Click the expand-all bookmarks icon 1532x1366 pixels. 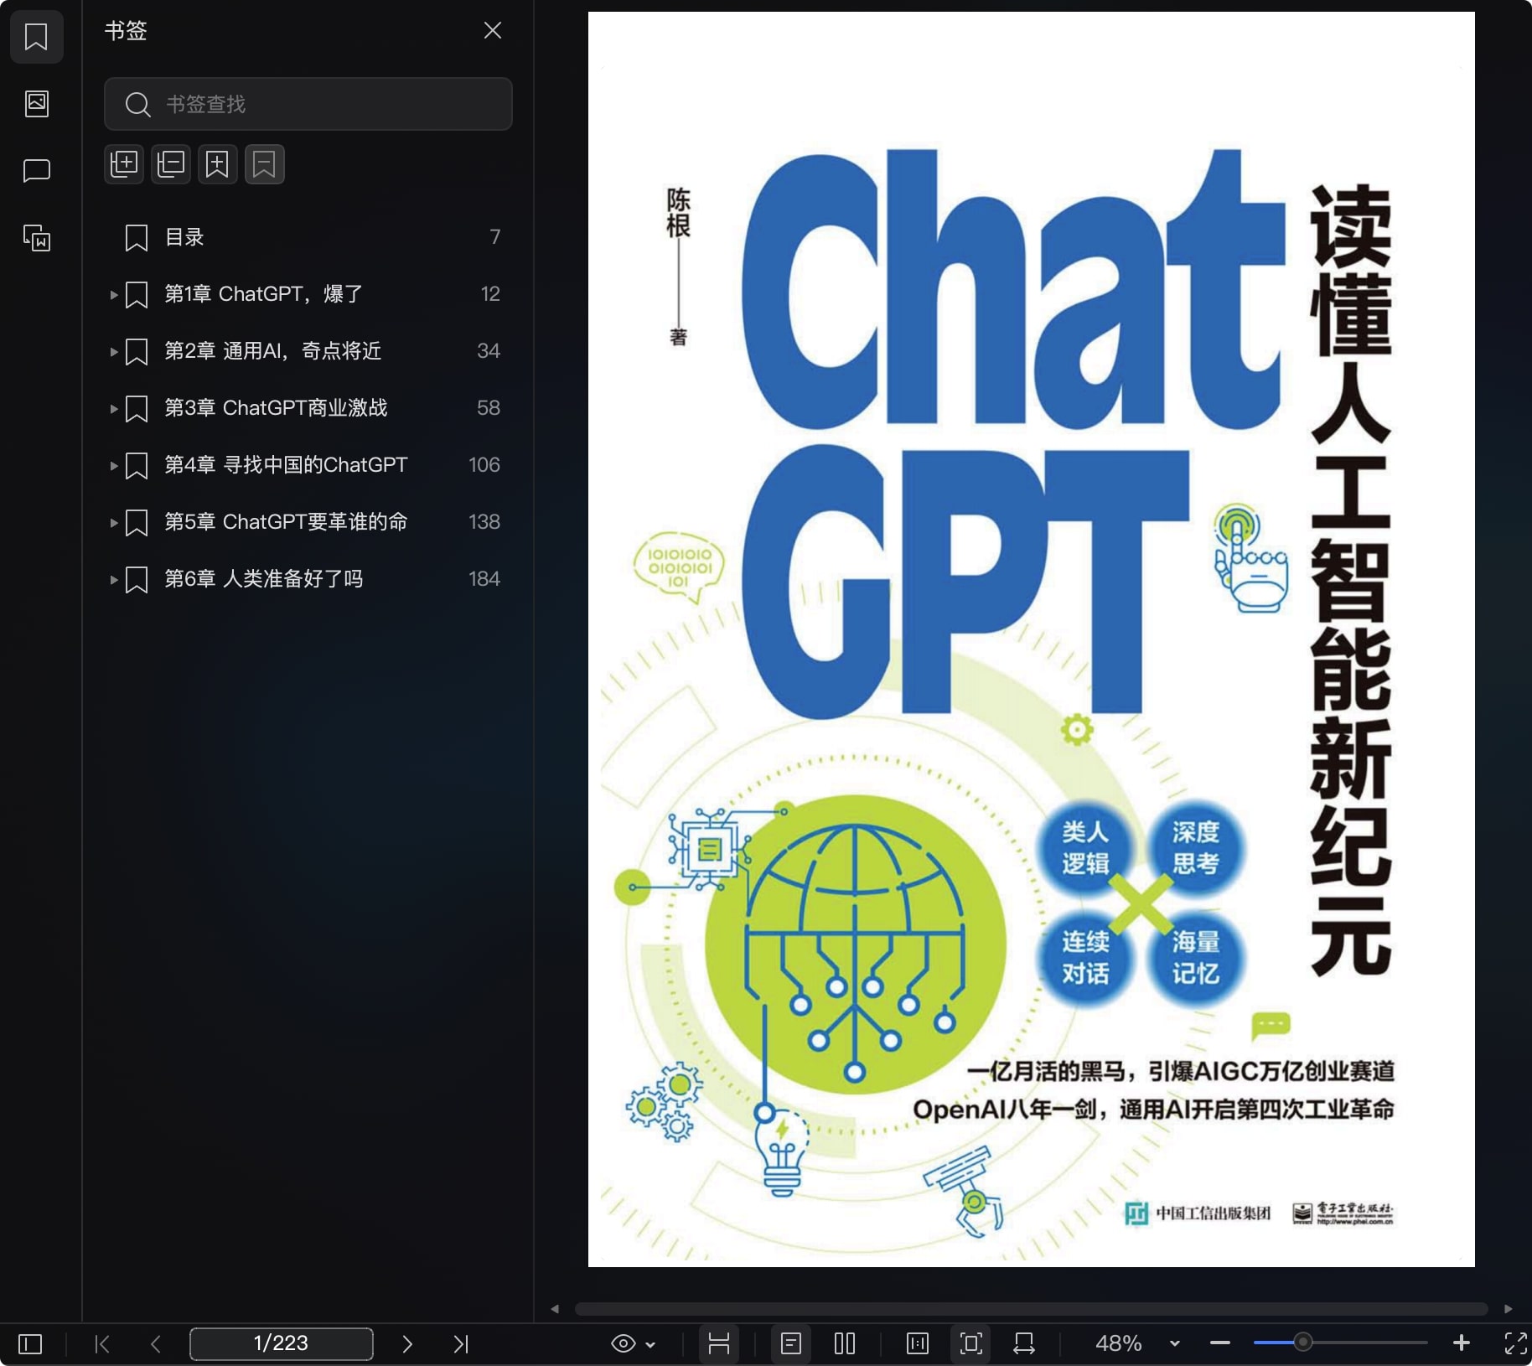[124, 164]
